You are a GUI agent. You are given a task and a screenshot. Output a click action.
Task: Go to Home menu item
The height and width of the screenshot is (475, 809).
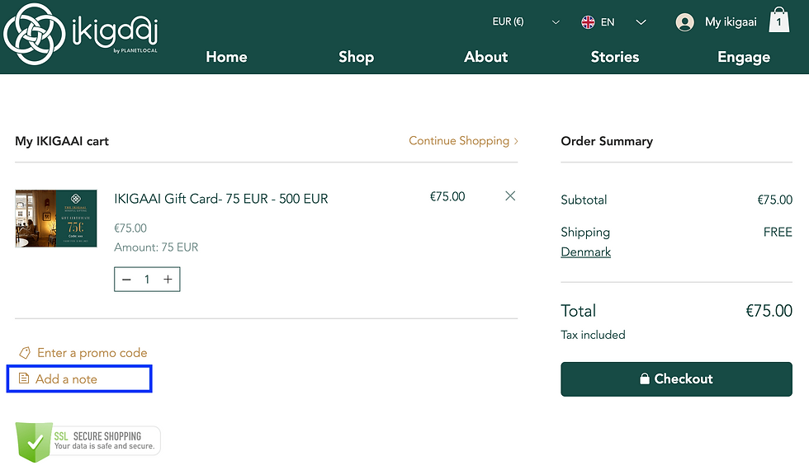point(226,57)
